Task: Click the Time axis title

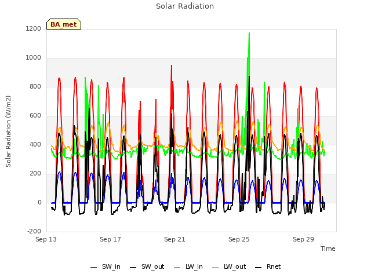Action: (328, 248)
